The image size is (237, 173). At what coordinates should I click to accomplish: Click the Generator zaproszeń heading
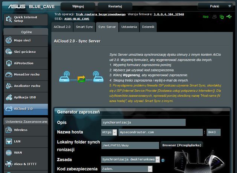(x=78, y=112)
